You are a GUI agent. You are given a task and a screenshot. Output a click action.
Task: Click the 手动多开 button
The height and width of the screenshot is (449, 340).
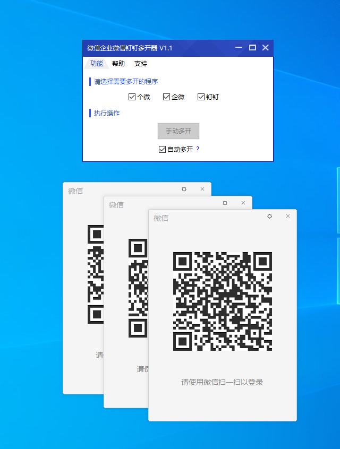178,131
